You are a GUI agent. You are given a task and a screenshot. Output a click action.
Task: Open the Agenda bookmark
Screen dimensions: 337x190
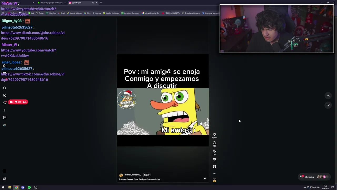pyautogui.click(x=97, y=13)
